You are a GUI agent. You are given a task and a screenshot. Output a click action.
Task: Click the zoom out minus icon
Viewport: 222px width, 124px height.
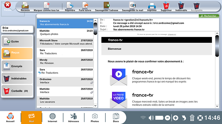pos(167,118)
